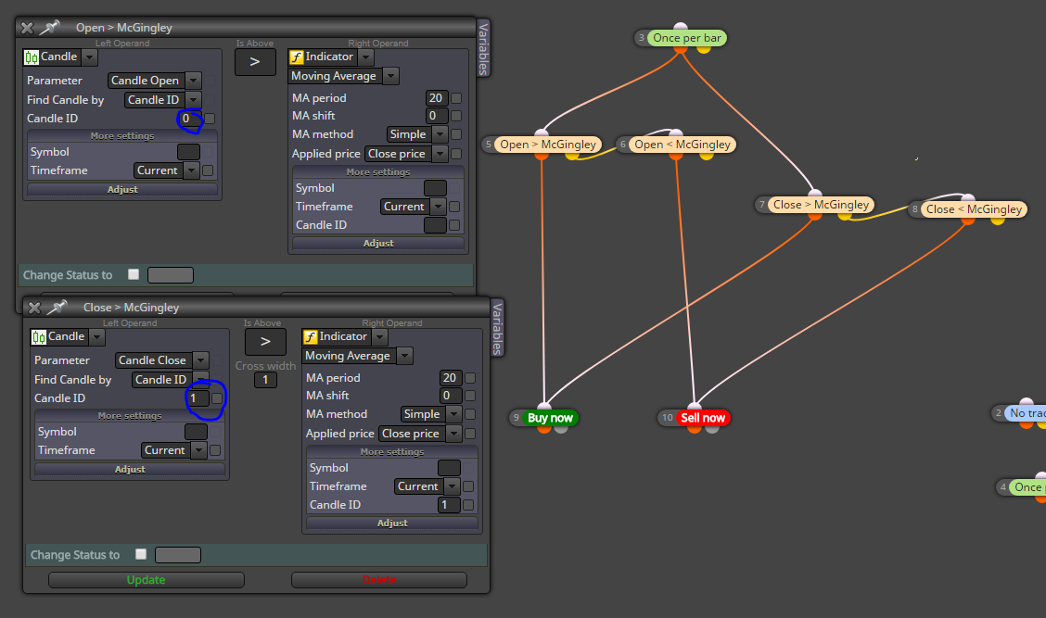The image size is (1046, 618).
Task: Click Cross width value field
Action: (x=265, y=380)
